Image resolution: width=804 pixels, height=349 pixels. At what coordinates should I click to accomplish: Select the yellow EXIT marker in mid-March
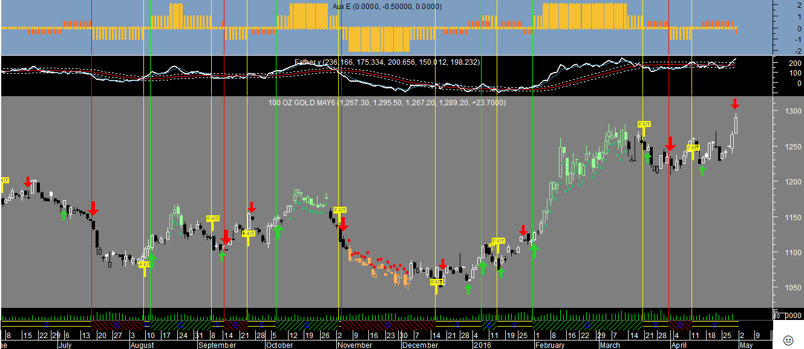pyautogui.click(x=644, y=124)
